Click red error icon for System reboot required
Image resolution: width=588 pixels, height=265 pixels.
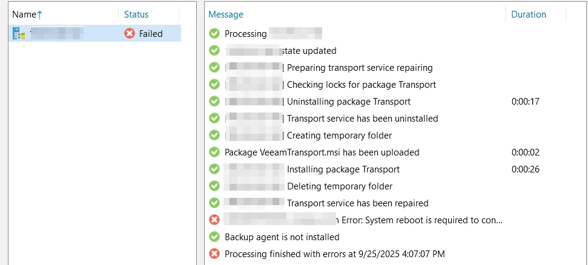(x=214, y=220)
